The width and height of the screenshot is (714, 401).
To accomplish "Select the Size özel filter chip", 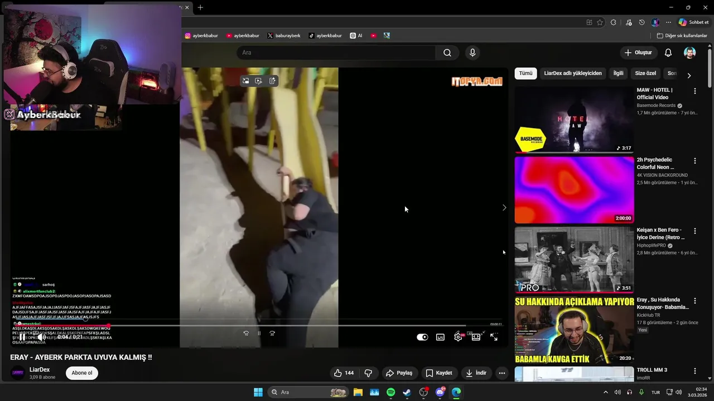I will (645, 74).
